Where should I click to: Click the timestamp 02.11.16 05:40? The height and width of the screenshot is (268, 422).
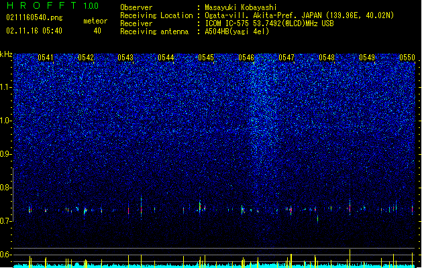tap(34, 31)
